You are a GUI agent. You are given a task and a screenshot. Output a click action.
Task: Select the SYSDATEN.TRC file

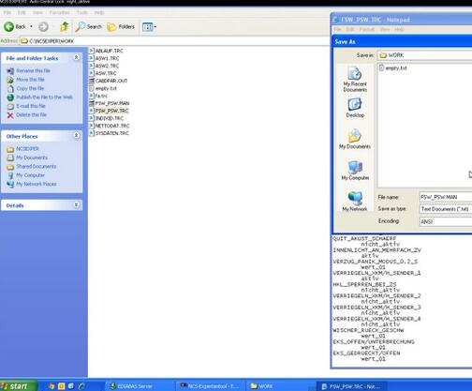(x=109, y=133)
